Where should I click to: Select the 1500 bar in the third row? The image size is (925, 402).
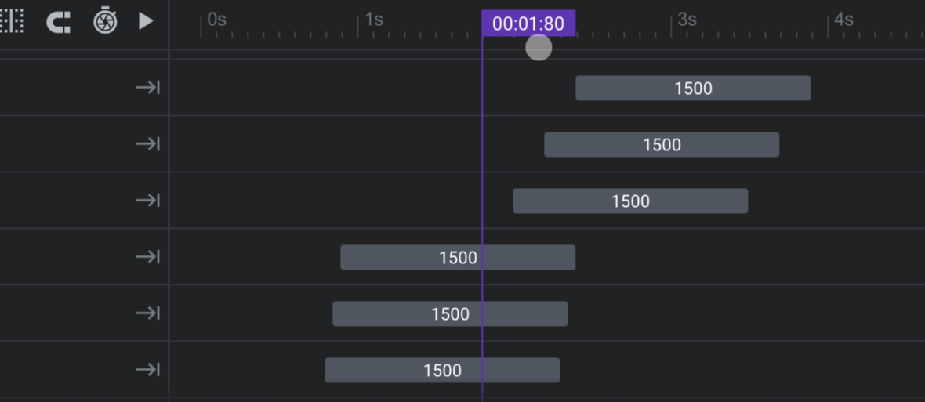[630, 201]
